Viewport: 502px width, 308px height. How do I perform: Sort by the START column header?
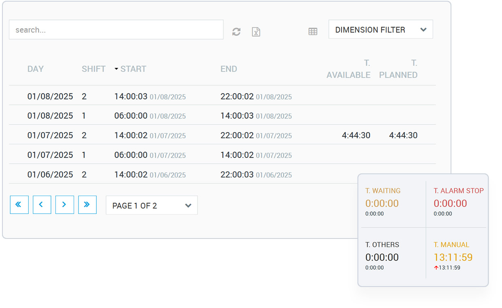[x=133, y=69]
